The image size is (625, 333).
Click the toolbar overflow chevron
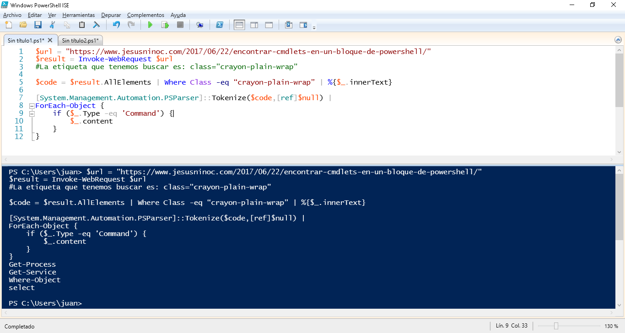314,27
